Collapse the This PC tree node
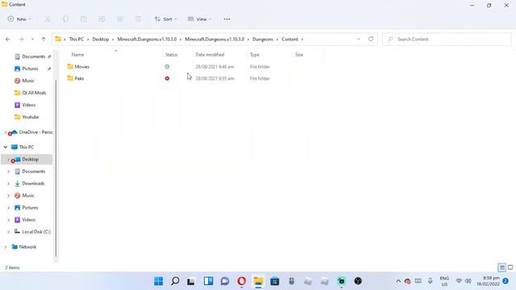This screenshot has width=516, height=290. coord(6,147)
